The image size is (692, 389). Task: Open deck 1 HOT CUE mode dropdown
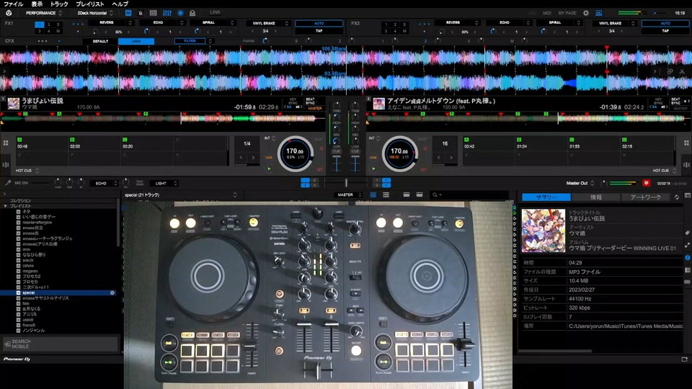coord(27,170)
